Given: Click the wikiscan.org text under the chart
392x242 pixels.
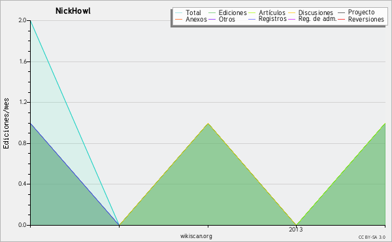Looking at the screenshot, I should (x=196, y=236).
